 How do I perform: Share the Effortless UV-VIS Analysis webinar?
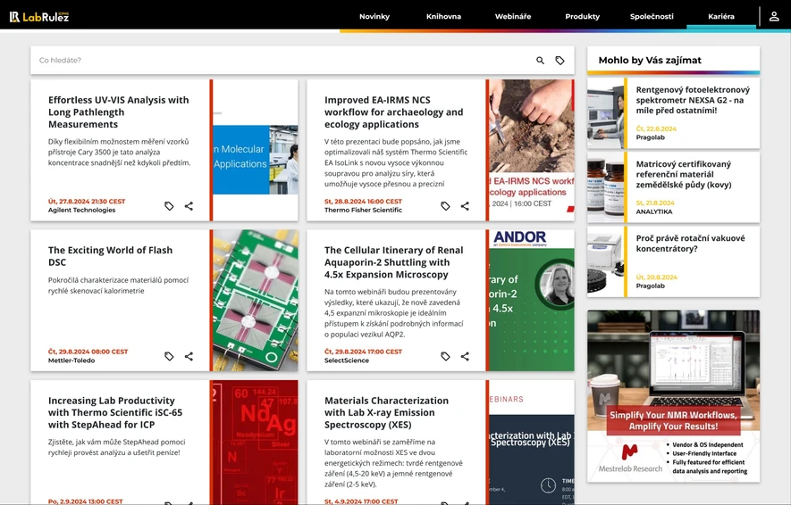[189, 206]
